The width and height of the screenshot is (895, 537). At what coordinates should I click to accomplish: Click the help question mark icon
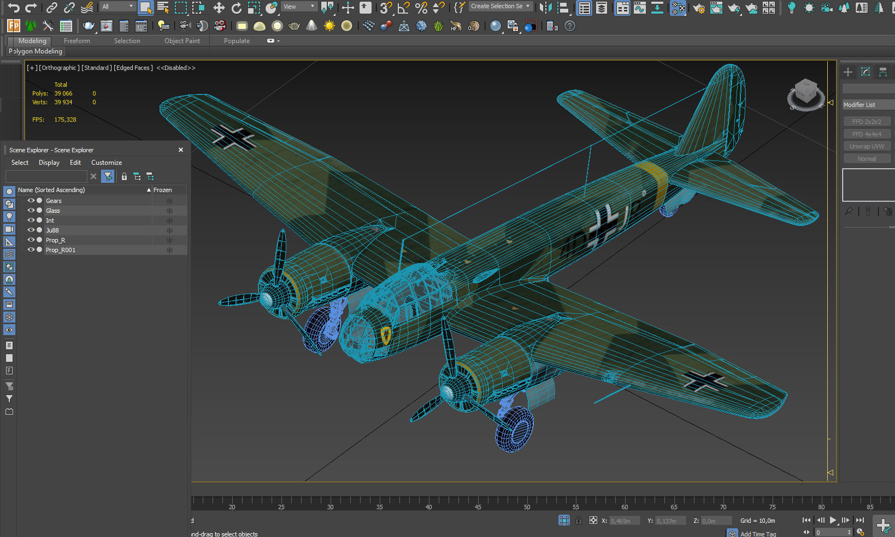(x=570, y=26)
